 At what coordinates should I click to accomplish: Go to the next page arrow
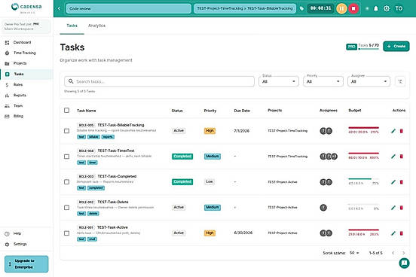point(403,253)
